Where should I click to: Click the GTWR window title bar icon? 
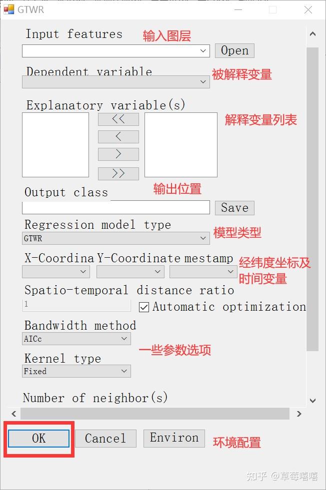pos(9,9)
